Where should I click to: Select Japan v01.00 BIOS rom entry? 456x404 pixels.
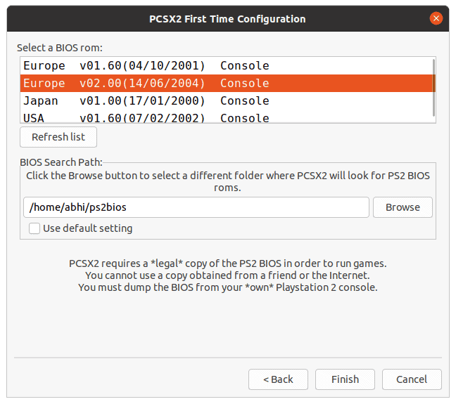(227, 100)
